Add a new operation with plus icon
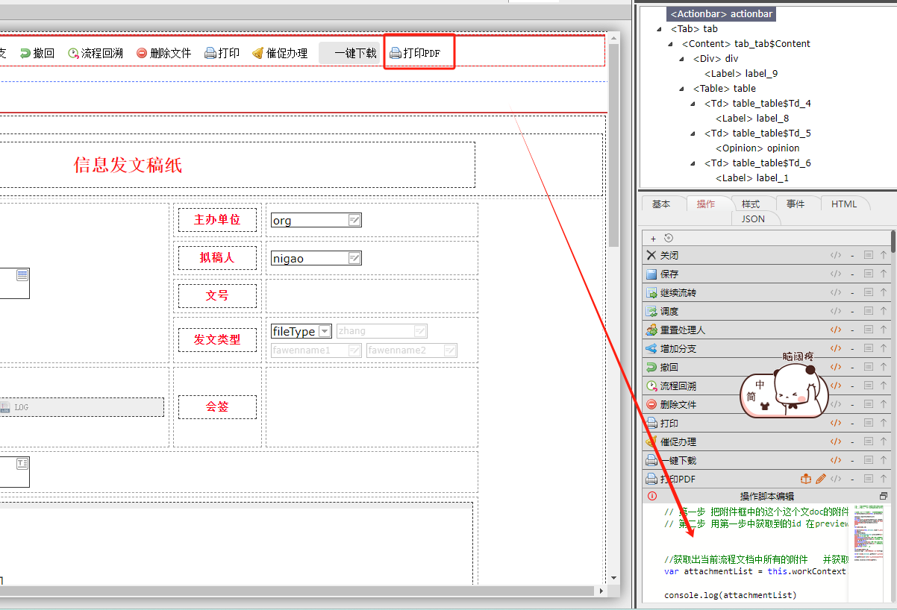 click(653, 239)
